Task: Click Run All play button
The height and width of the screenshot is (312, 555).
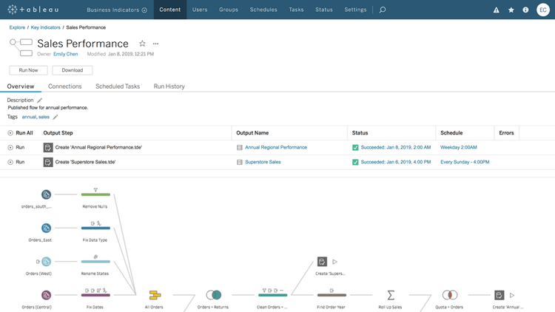Action: tap(10, 133)
